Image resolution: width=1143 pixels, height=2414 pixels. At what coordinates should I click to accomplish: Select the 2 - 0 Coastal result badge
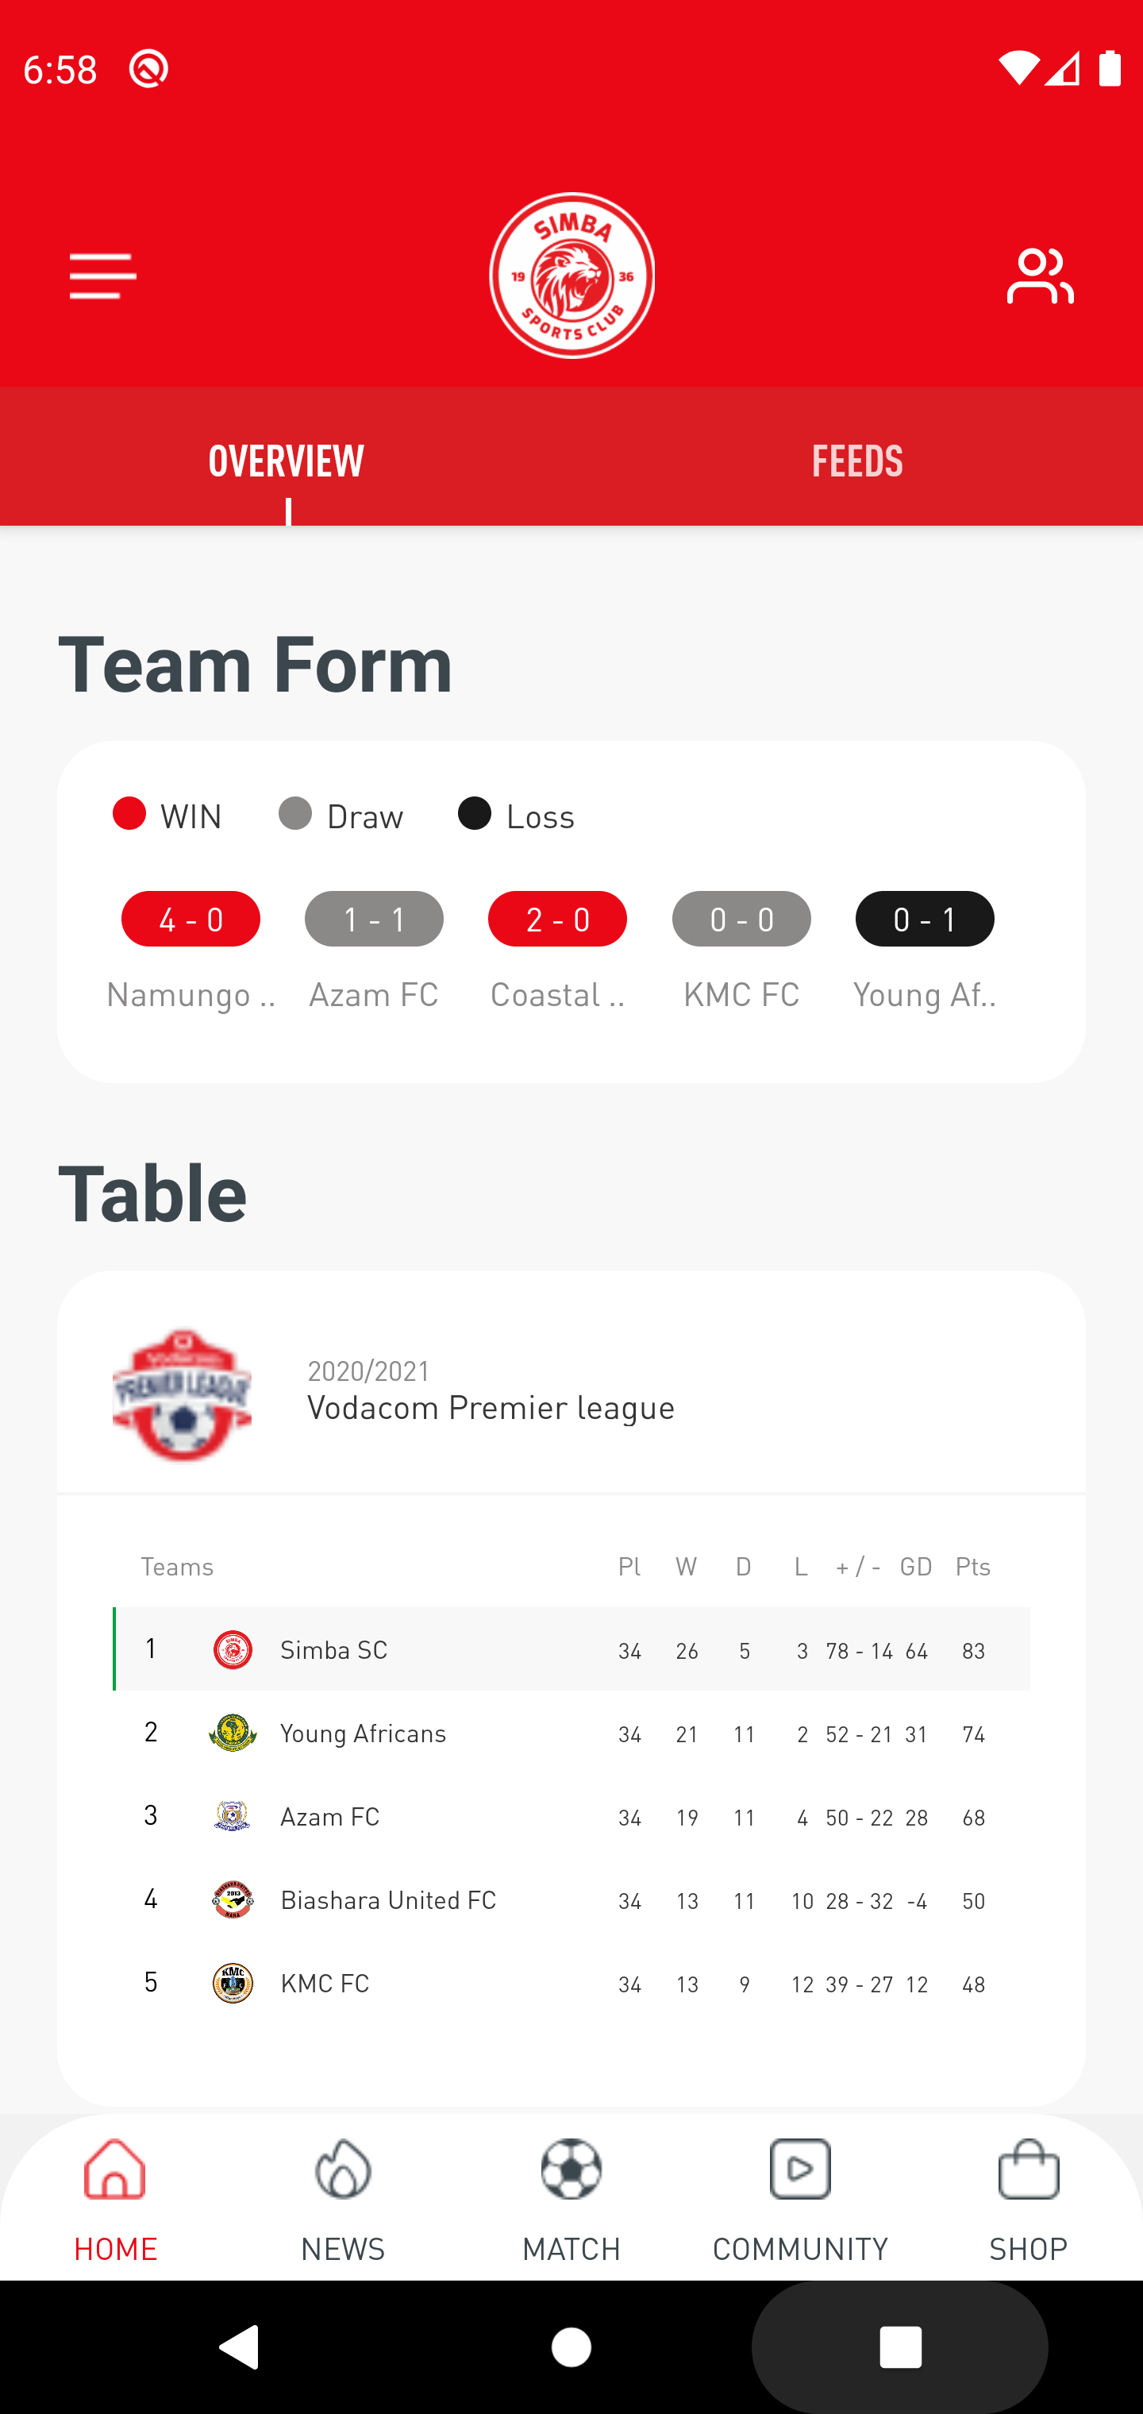(557, 920)
